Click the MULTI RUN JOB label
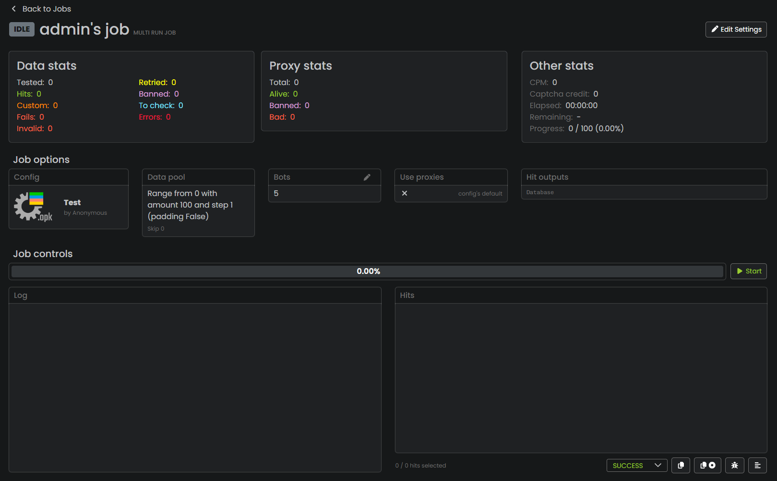Viewport: 777px width, 481px height. (x=155, y=33)
